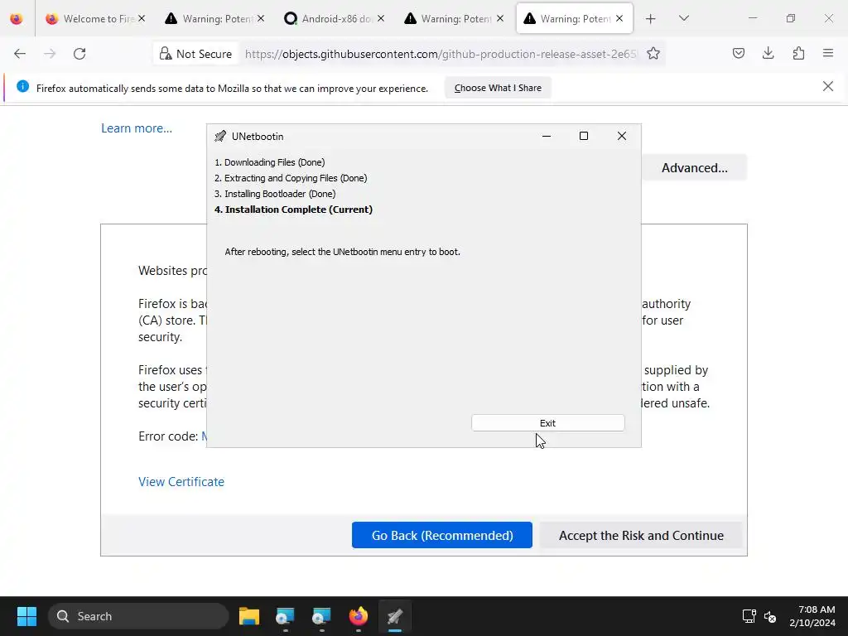
Task: Click the taskbar Search box
Action: (x=138, y=616)
